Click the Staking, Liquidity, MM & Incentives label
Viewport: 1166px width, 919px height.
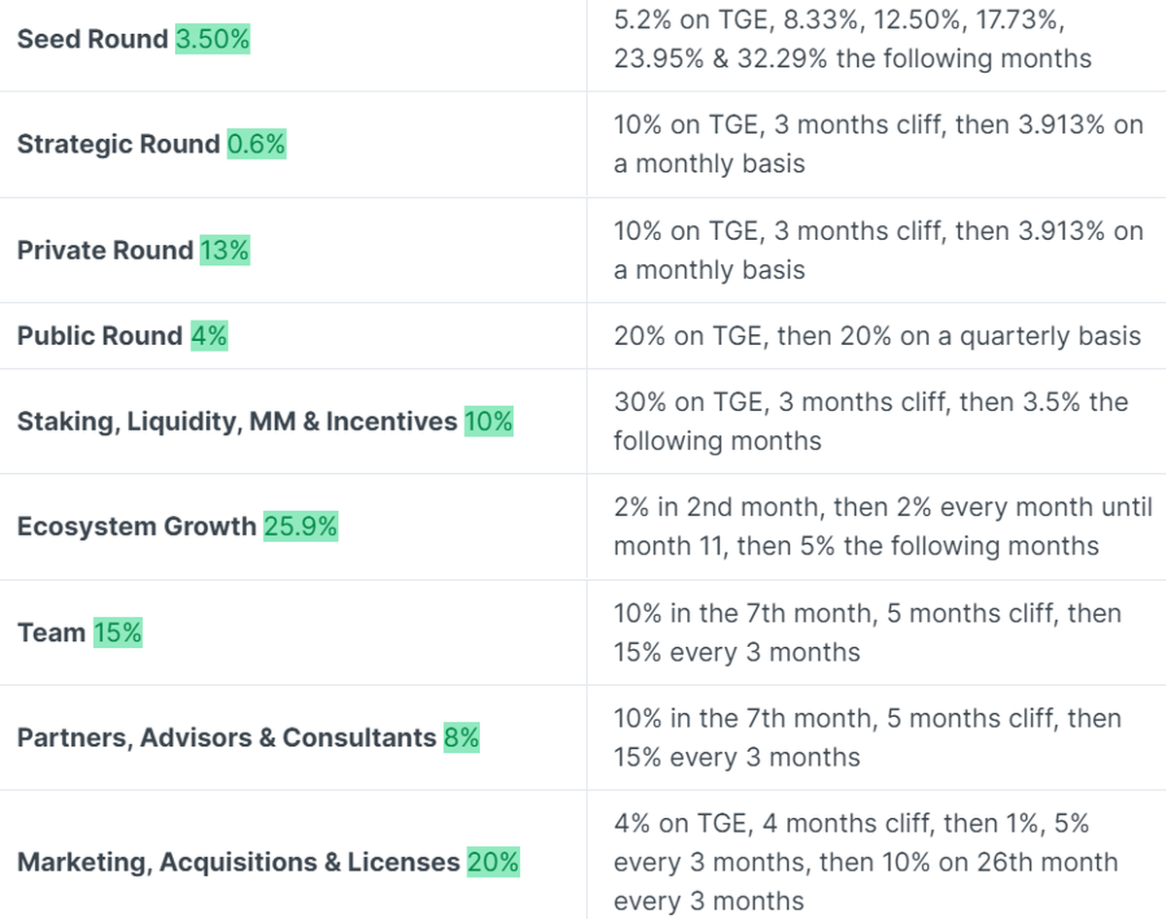236,423
